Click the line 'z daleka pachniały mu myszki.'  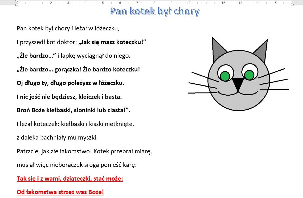[57, 138]
